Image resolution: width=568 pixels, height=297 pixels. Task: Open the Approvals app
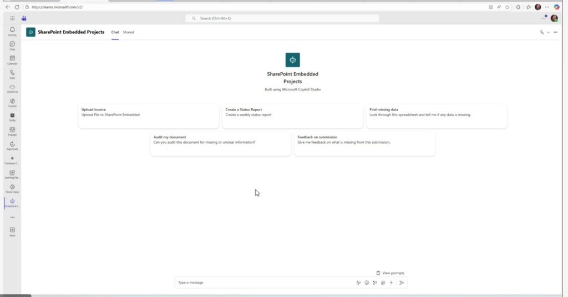12,146
